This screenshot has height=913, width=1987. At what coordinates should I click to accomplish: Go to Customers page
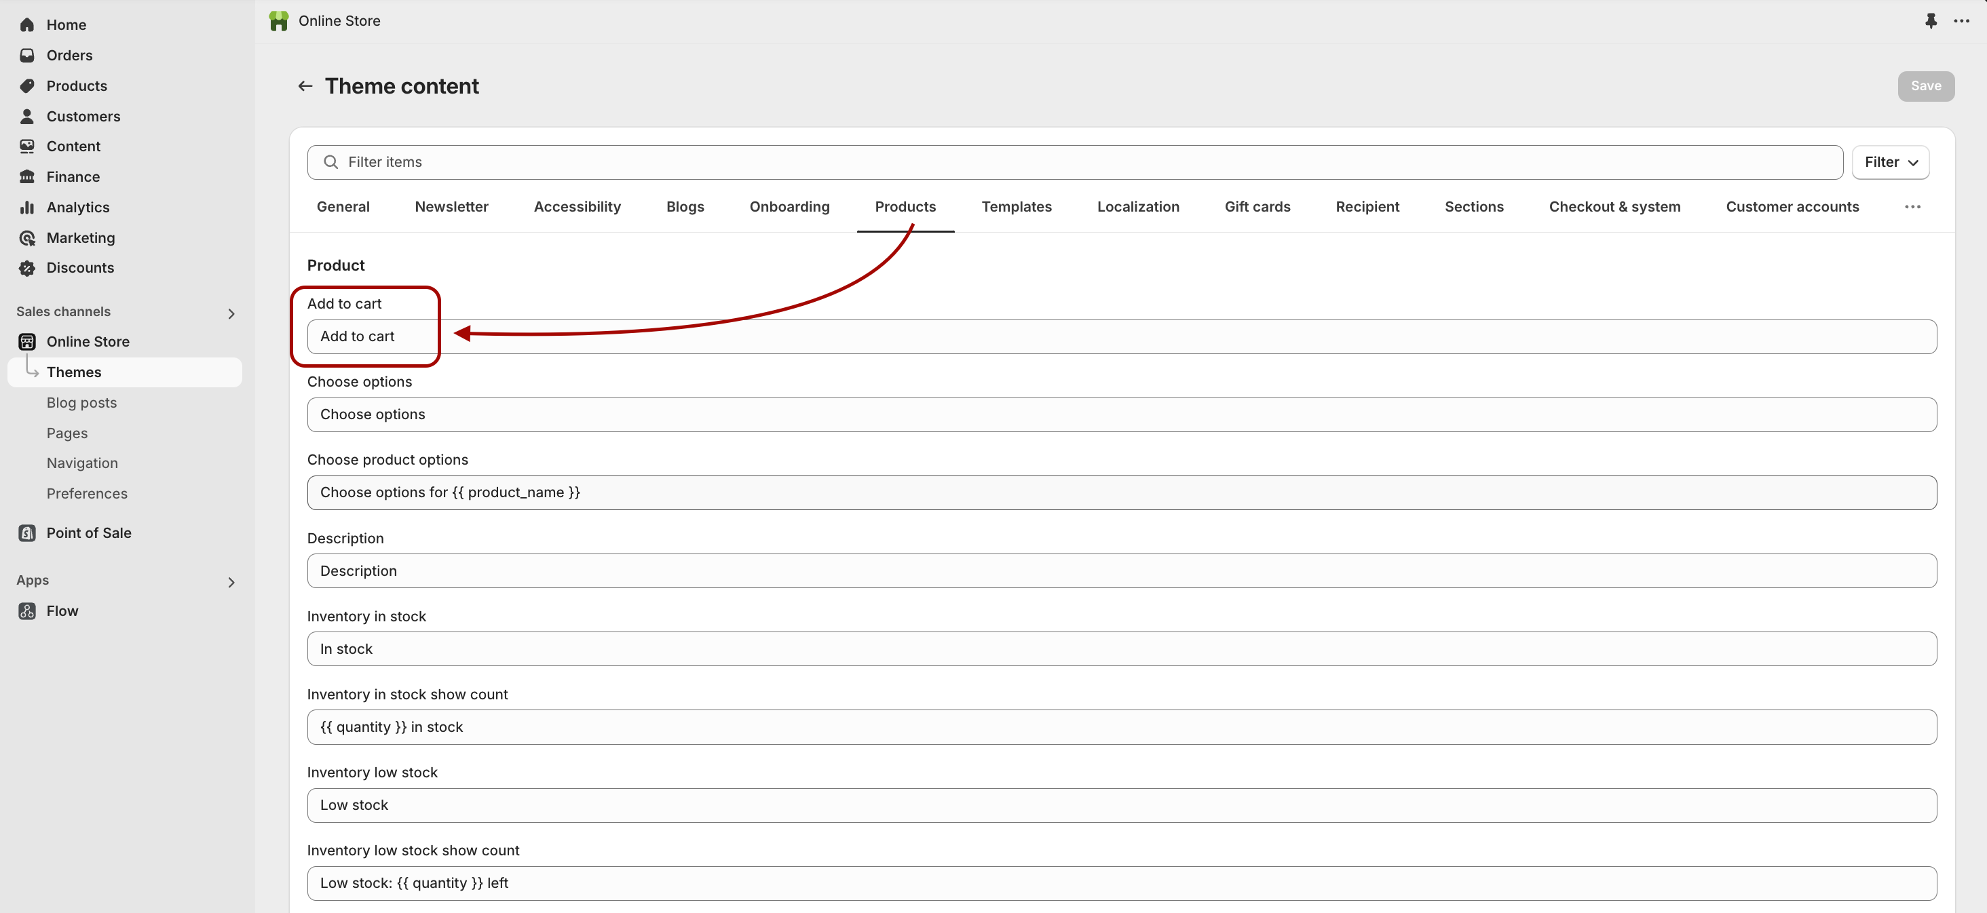83,117
